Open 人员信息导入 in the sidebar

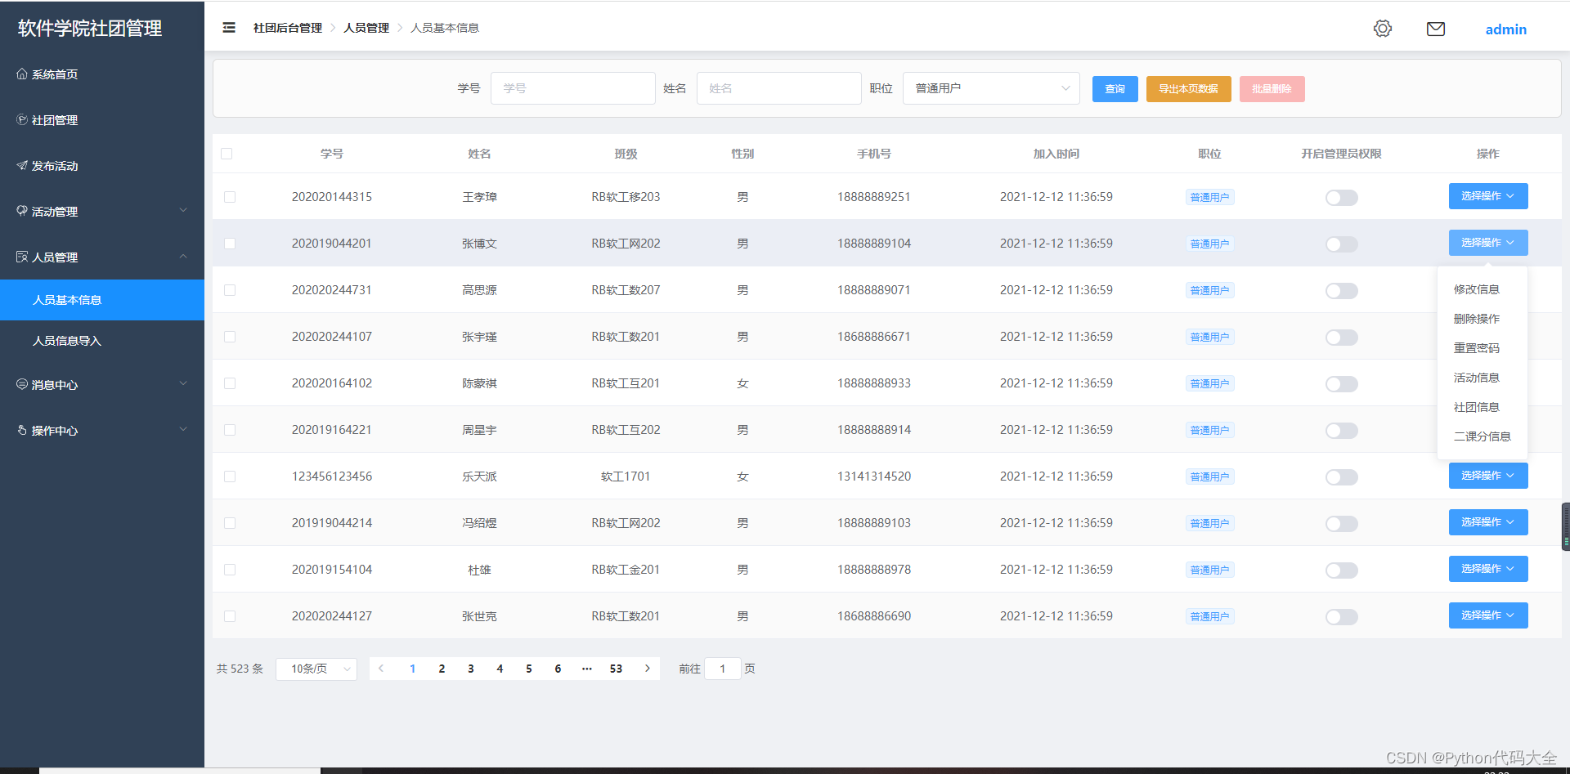point(102,341)
